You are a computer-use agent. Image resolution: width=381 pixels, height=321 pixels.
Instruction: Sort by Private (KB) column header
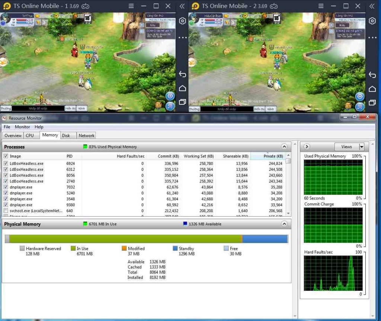pyautogui.click(x=267, y=156)
